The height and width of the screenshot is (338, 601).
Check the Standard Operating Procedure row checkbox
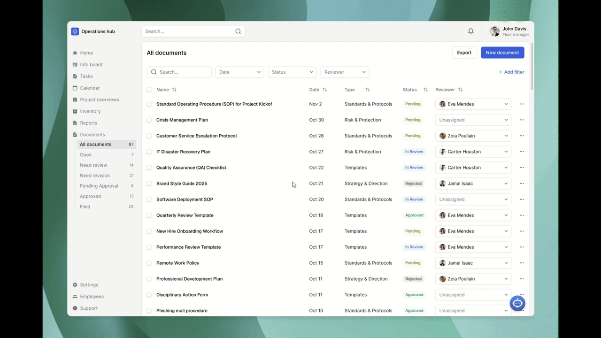149,104
